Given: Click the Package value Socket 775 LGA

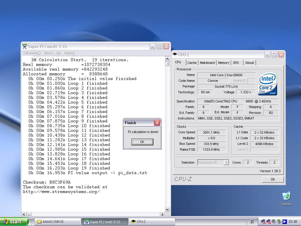Looking at the screenshot, I should pos(226,87).
